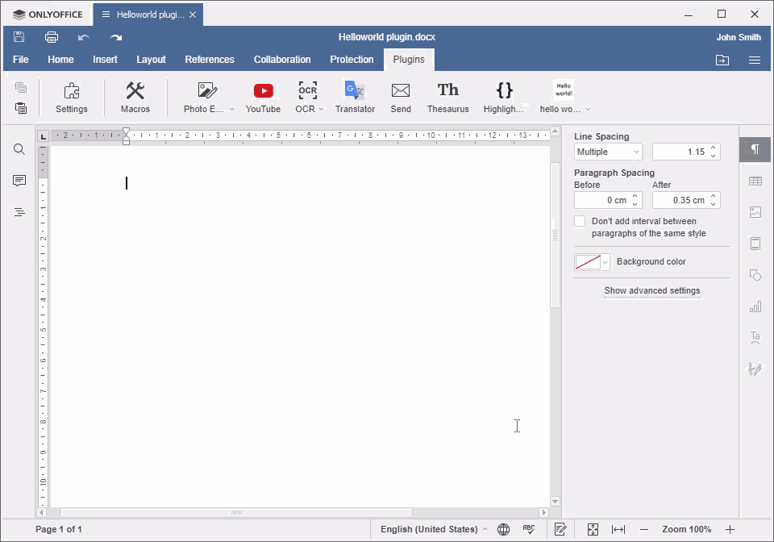Open the Thesaurus plugin
The width and height of the screenshot is (774, 542).
coord(448,98)
